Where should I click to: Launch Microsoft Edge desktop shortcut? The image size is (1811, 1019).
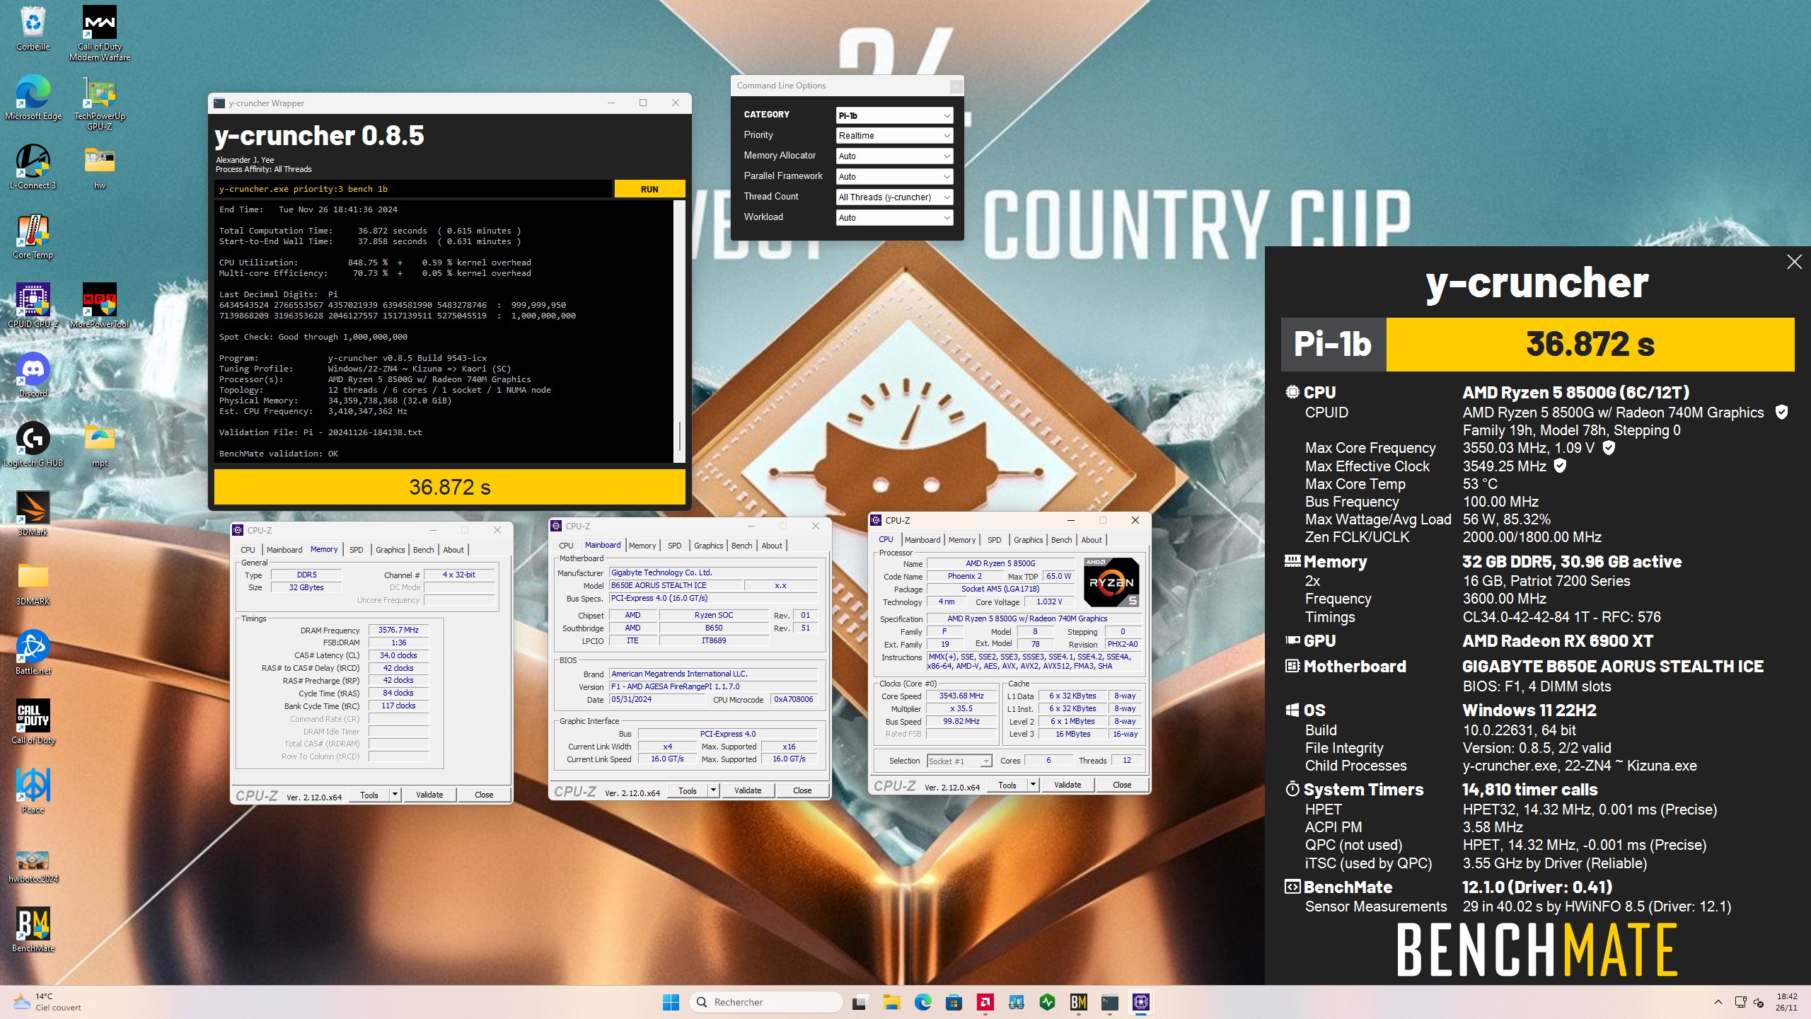coord(33,98)
